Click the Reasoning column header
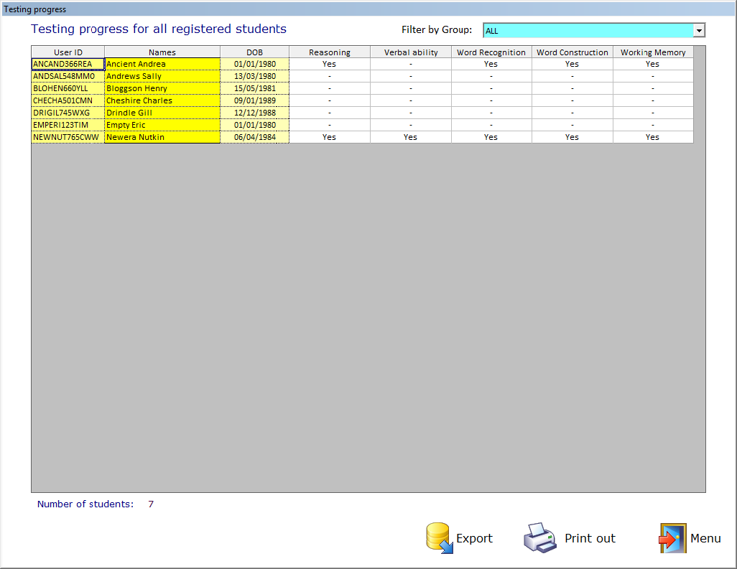 [x=330, y=52]
